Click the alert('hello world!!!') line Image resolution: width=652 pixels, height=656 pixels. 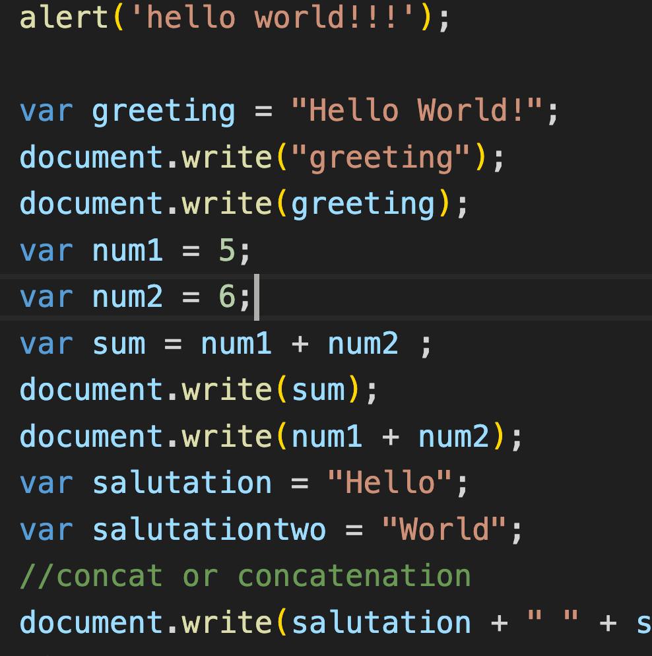click(x=235, y=18)
